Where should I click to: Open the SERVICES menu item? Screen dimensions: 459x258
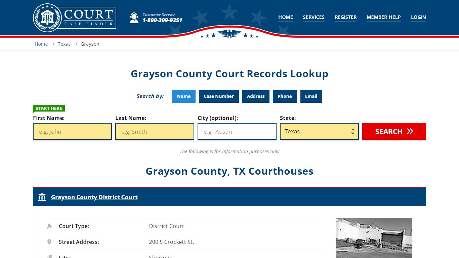coord(314,17)
